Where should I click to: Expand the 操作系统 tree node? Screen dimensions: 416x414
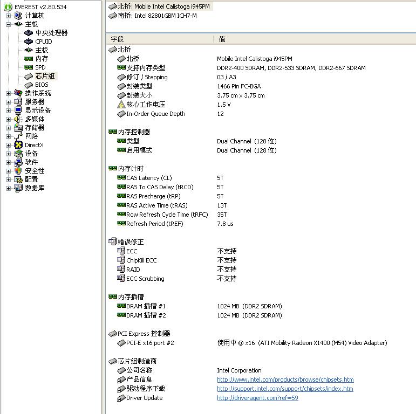coord(9,93)
